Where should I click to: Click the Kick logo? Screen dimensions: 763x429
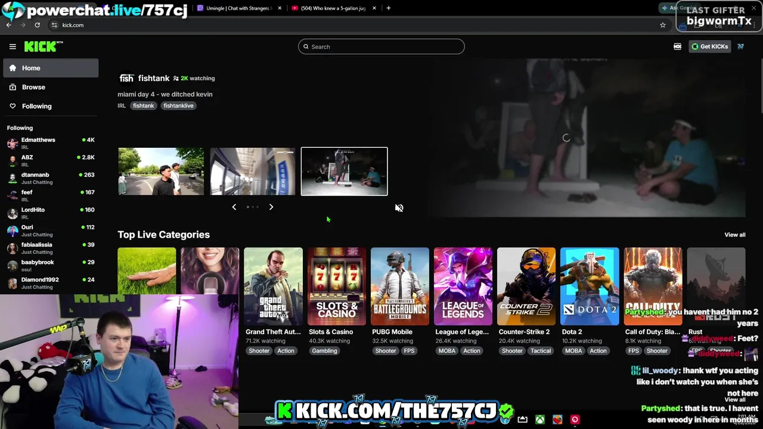(43, 46)
